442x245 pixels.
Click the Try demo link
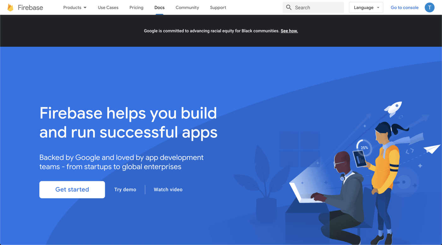[x=125, y=190]
